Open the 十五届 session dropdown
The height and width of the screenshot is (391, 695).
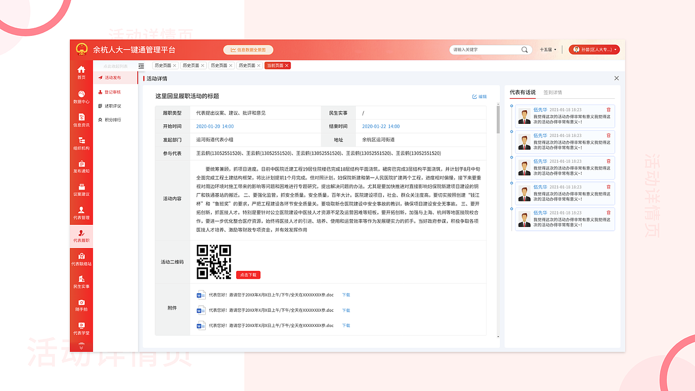pos(548,49)
